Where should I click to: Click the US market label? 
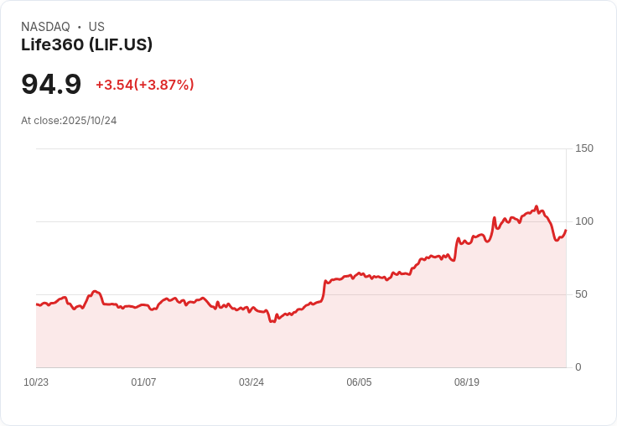(x=96, y=27)
